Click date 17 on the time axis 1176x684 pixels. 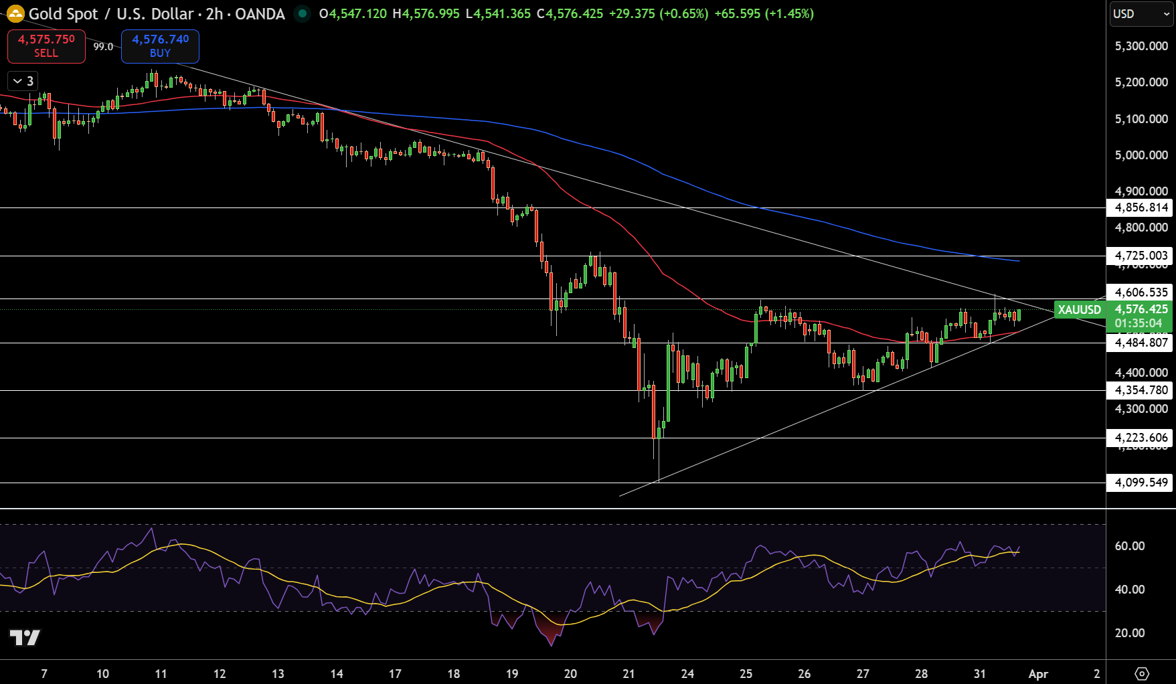click(395, 674)
